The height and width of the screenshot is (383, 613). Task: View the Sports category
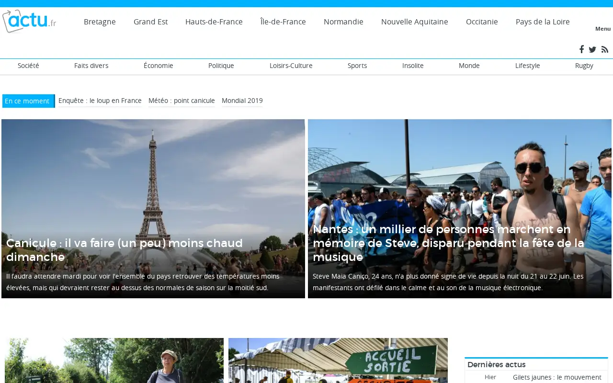[357, 66]
